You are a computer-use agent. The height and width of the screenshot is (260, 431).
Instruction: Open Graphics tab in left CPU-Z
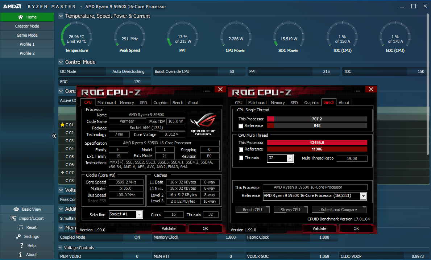pyautogui.click(x=161, y=103)
